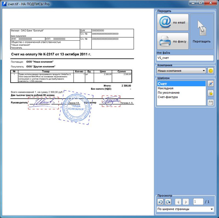Save template with the floppy disk icon
Viewport: 219px width, 218px height.
click(211, 102)
